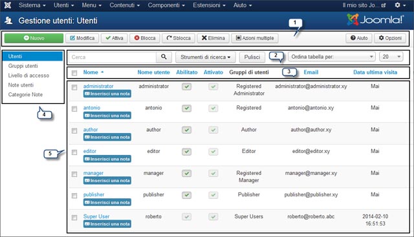Click the Pulisci clear button
The height and width of the screenshot is (237, 414).
tap(252, 57)
